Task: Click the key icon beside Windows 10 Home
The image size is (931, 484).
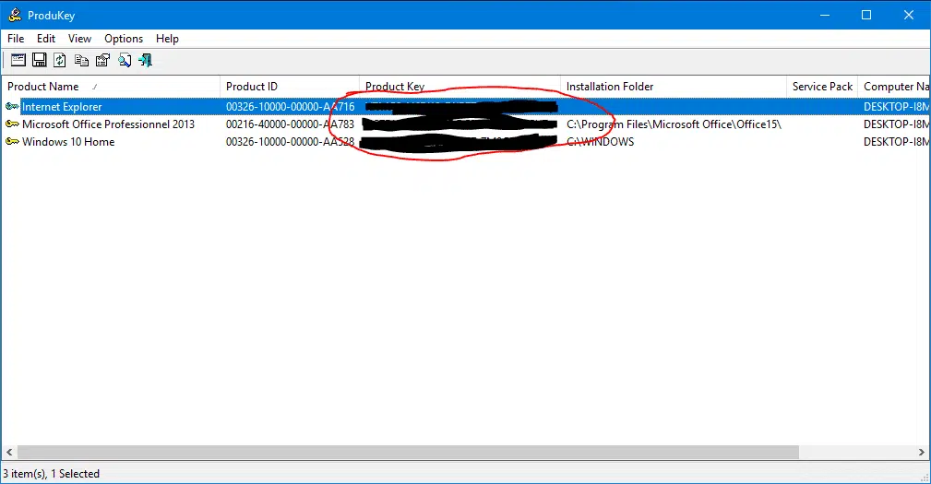Action: pos(12,142)
